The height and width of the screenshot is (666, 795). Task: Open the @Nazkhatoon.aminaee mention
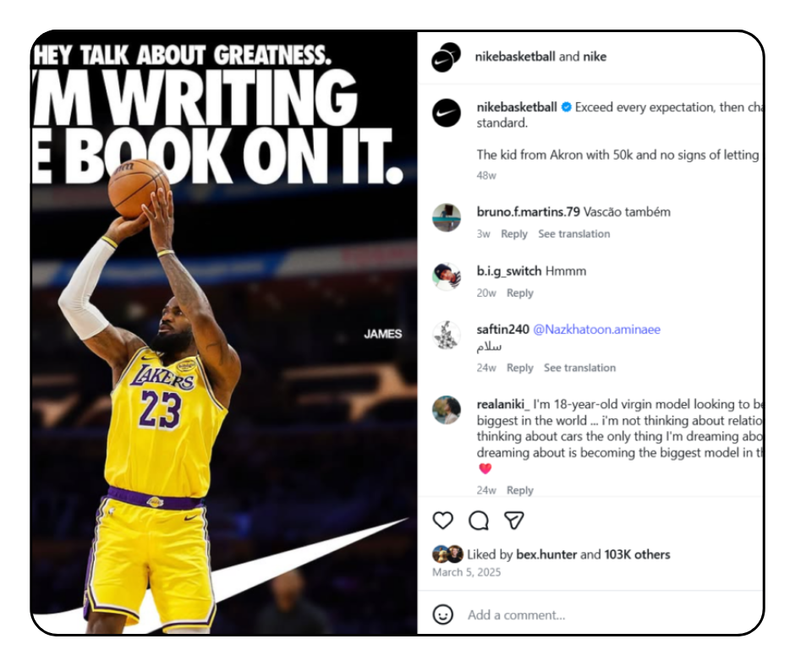[597, 330]
